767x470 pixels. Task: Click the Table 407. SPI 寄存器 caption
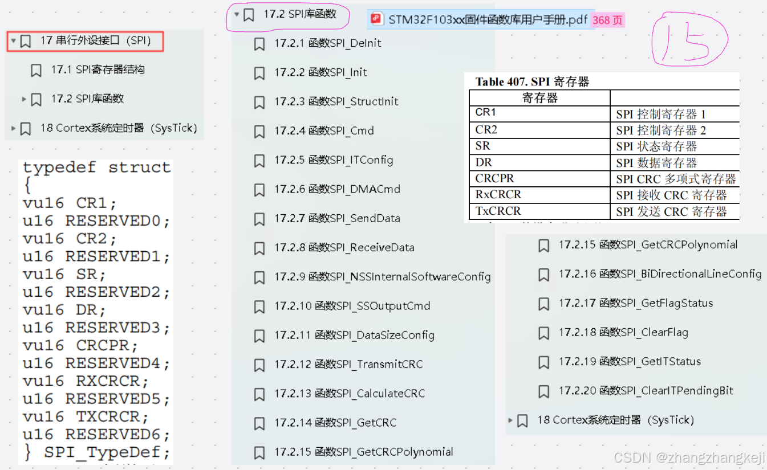point(532,81)
